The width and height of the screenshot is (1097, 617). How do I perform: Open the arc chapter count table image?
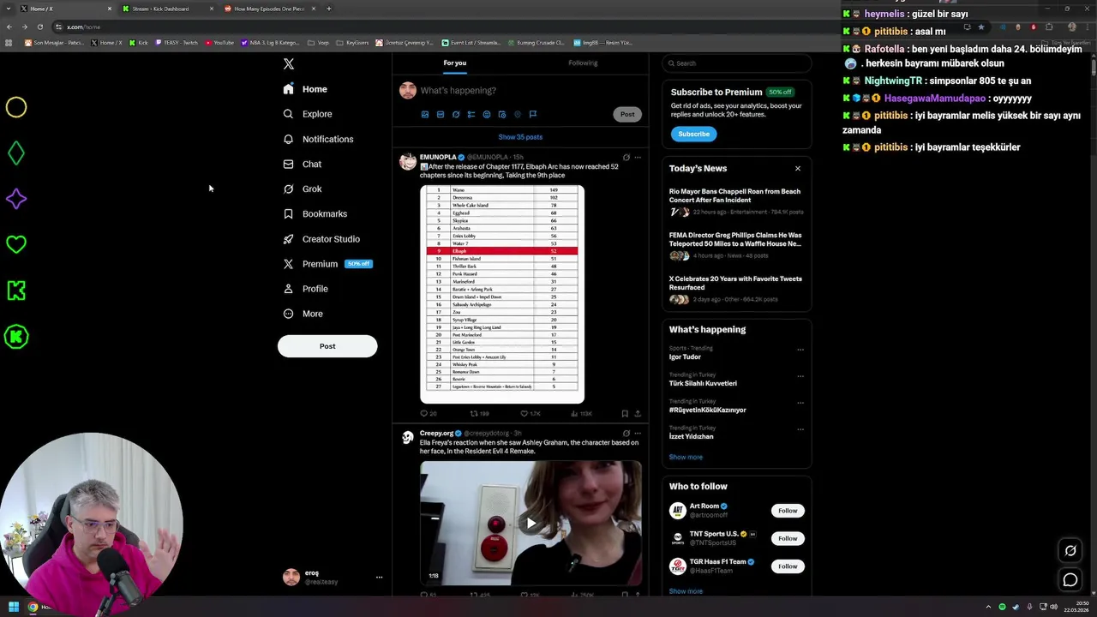502,294
